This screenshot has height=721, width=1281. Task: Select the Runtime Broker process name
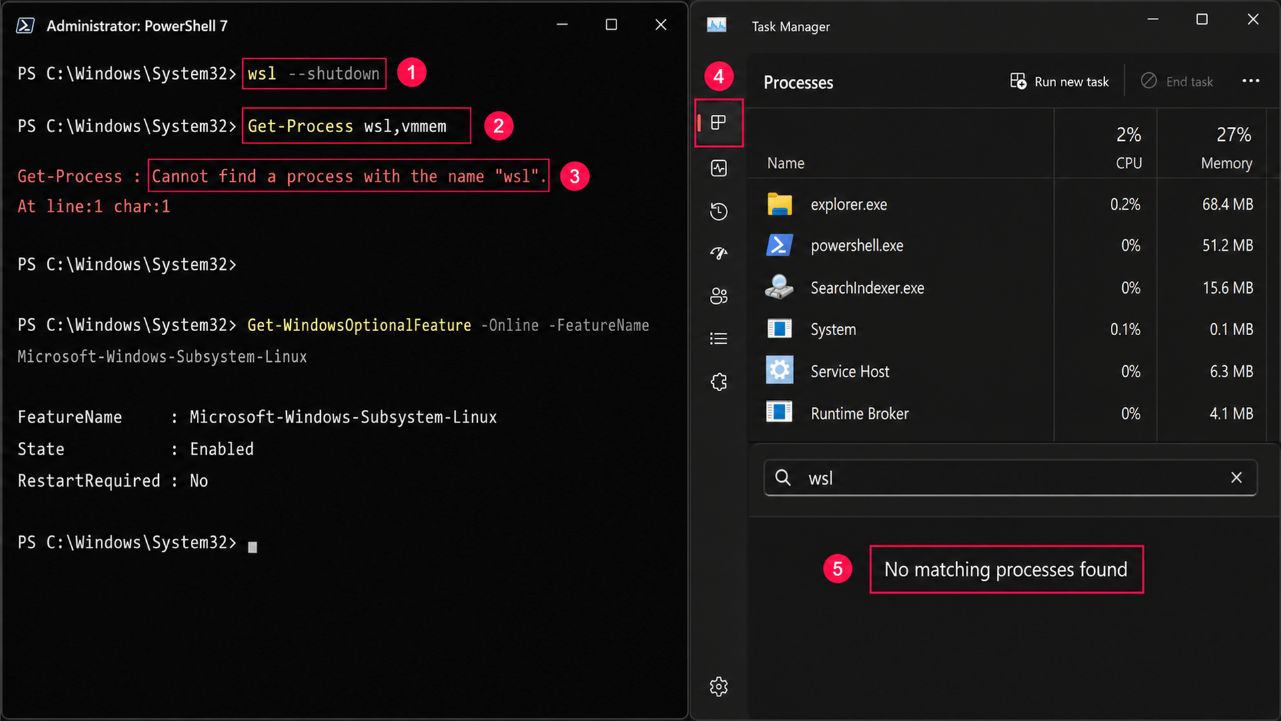click(x=859, y=414)
